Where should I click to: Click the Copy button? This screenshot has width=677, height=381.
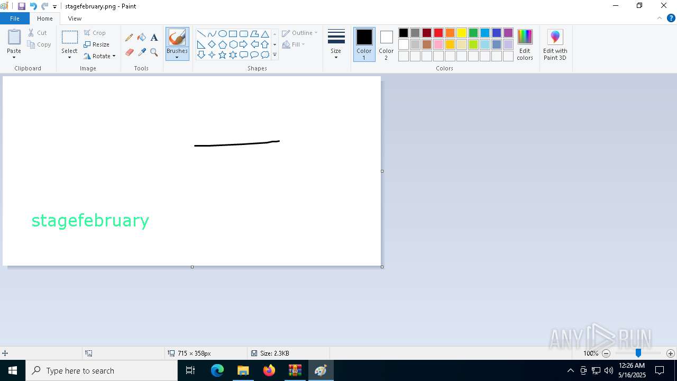(x=39, y=44)
